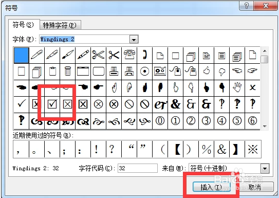Pick the thumbs down symbol

tap(222, 71)
